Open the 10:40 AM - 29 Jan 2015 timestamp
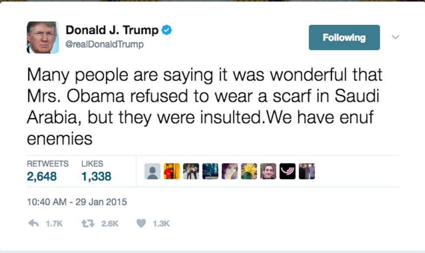 click(77, 202)
